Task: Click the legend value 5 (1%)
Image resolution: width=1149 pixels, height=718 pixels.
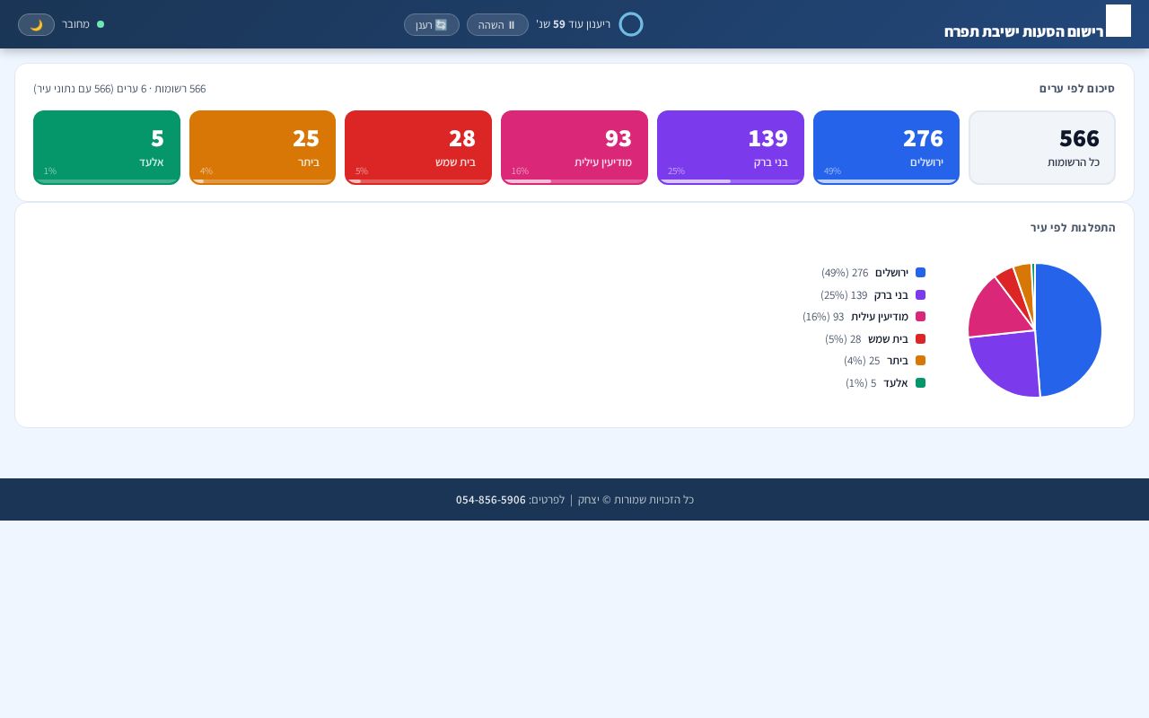Action: click(861, 383)
